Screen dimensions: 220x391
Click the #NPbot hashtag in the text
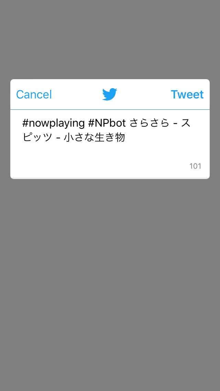coord(107,123)
